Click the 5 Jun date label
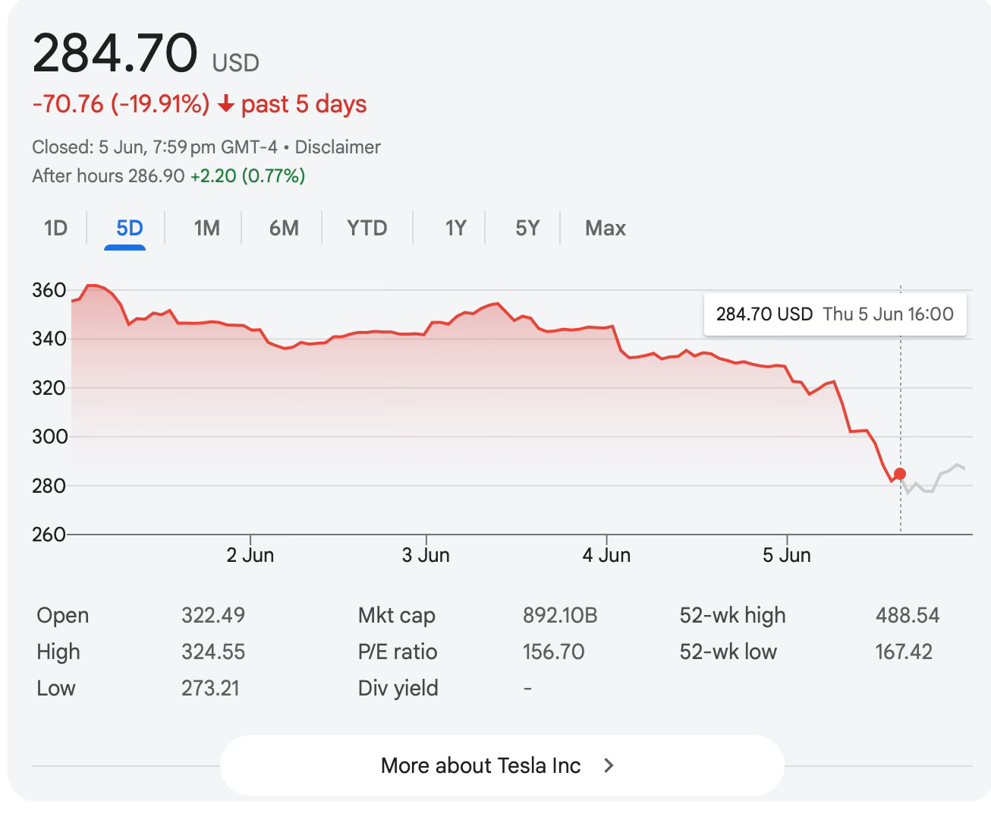 787,555
